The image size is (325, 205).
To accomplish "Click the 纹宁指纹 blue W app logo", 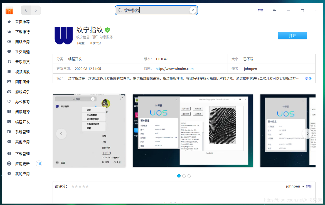I will click(x=64, y=35).
